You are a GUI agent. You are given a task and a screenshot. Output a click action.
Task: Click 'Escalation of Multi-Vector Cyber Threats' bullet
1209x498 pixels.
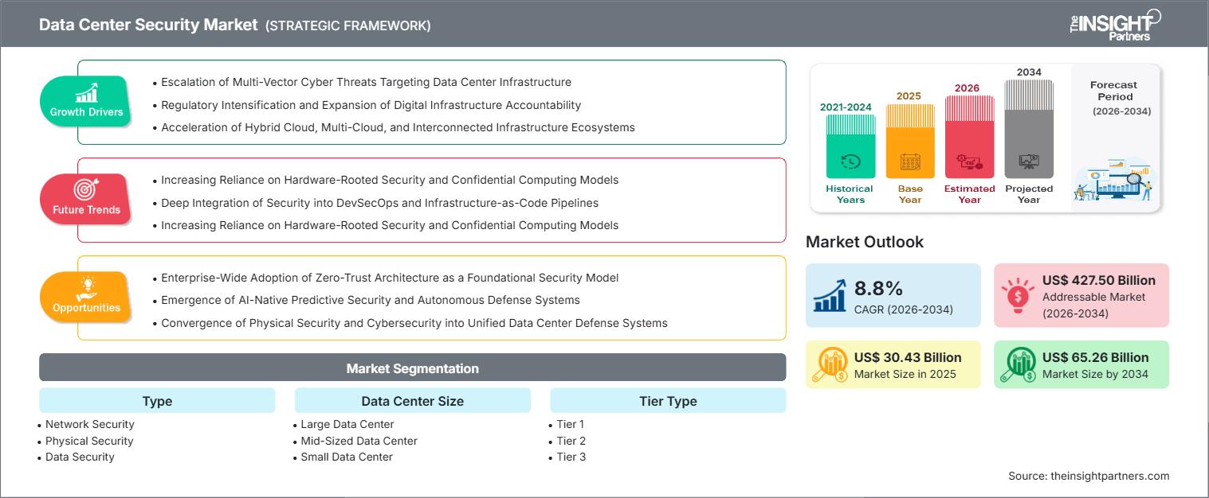(x=366, y=82)
